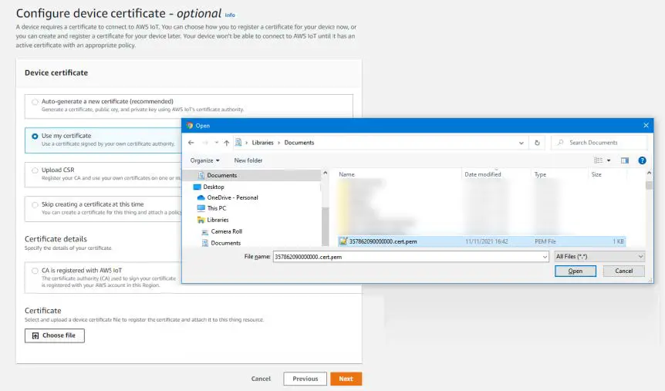Open OneDrive - Personal in navigation pane
665x391 pixels.
pyautogui.click(x=232, y=197)
